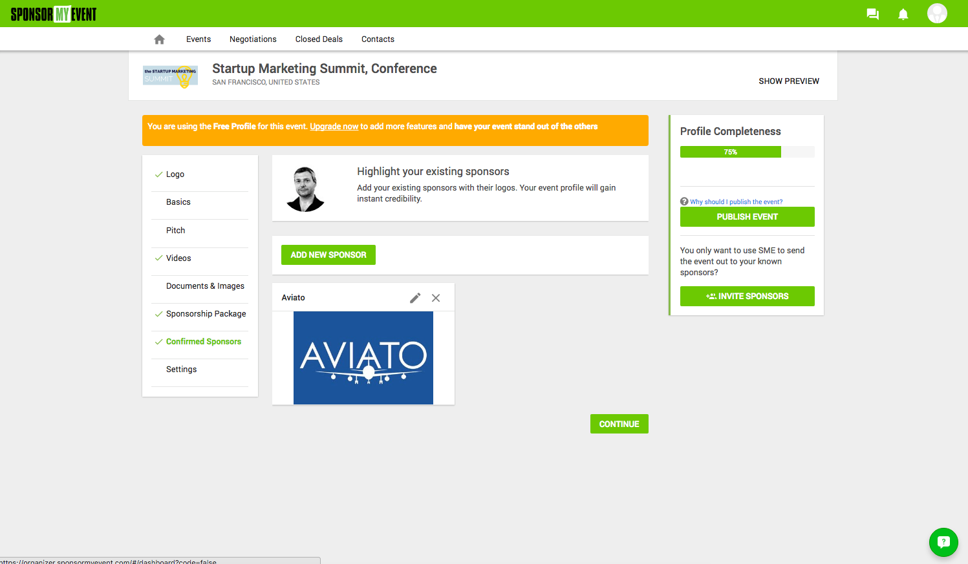This screenshot has width=968, height=564.
Task: Open the notifications bell
Action: 903,14
